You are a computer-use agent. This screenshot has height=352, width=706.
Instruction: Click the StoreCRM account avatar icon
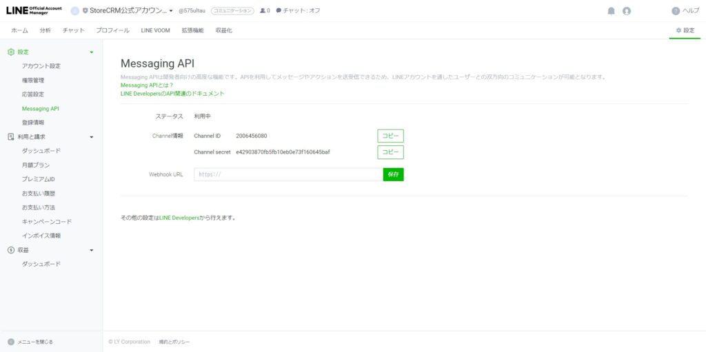(74, 11)
